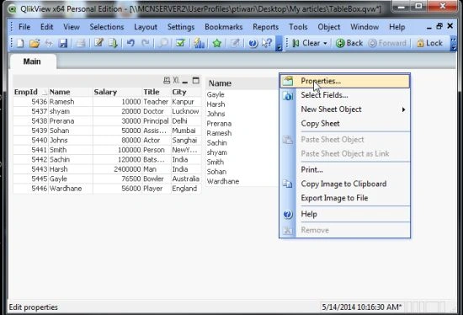Select Sachin in Name list box
463x315 pixels.
pyautogui.click(x=216, y=142)
